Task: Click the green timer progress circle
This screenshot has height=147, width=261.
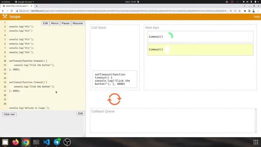Action: click(171, 35)
